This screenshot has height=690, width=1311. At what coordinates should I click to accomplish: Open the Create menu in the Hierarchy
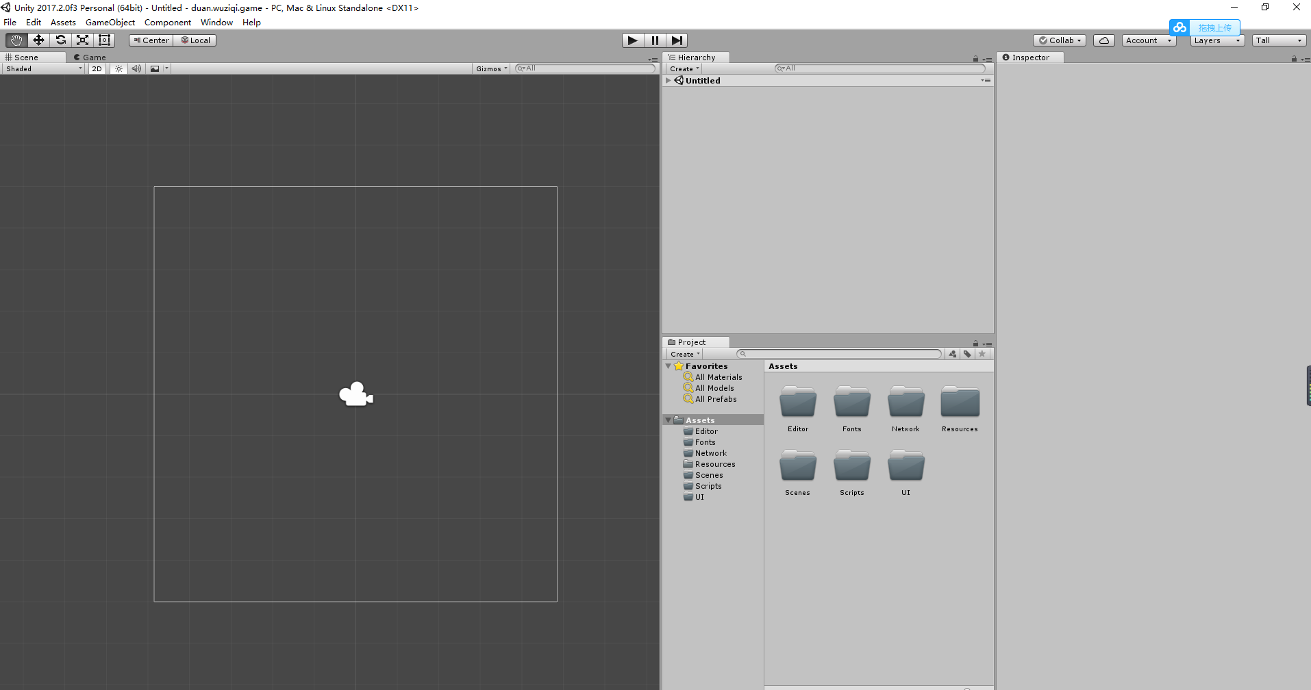(683, 68)
